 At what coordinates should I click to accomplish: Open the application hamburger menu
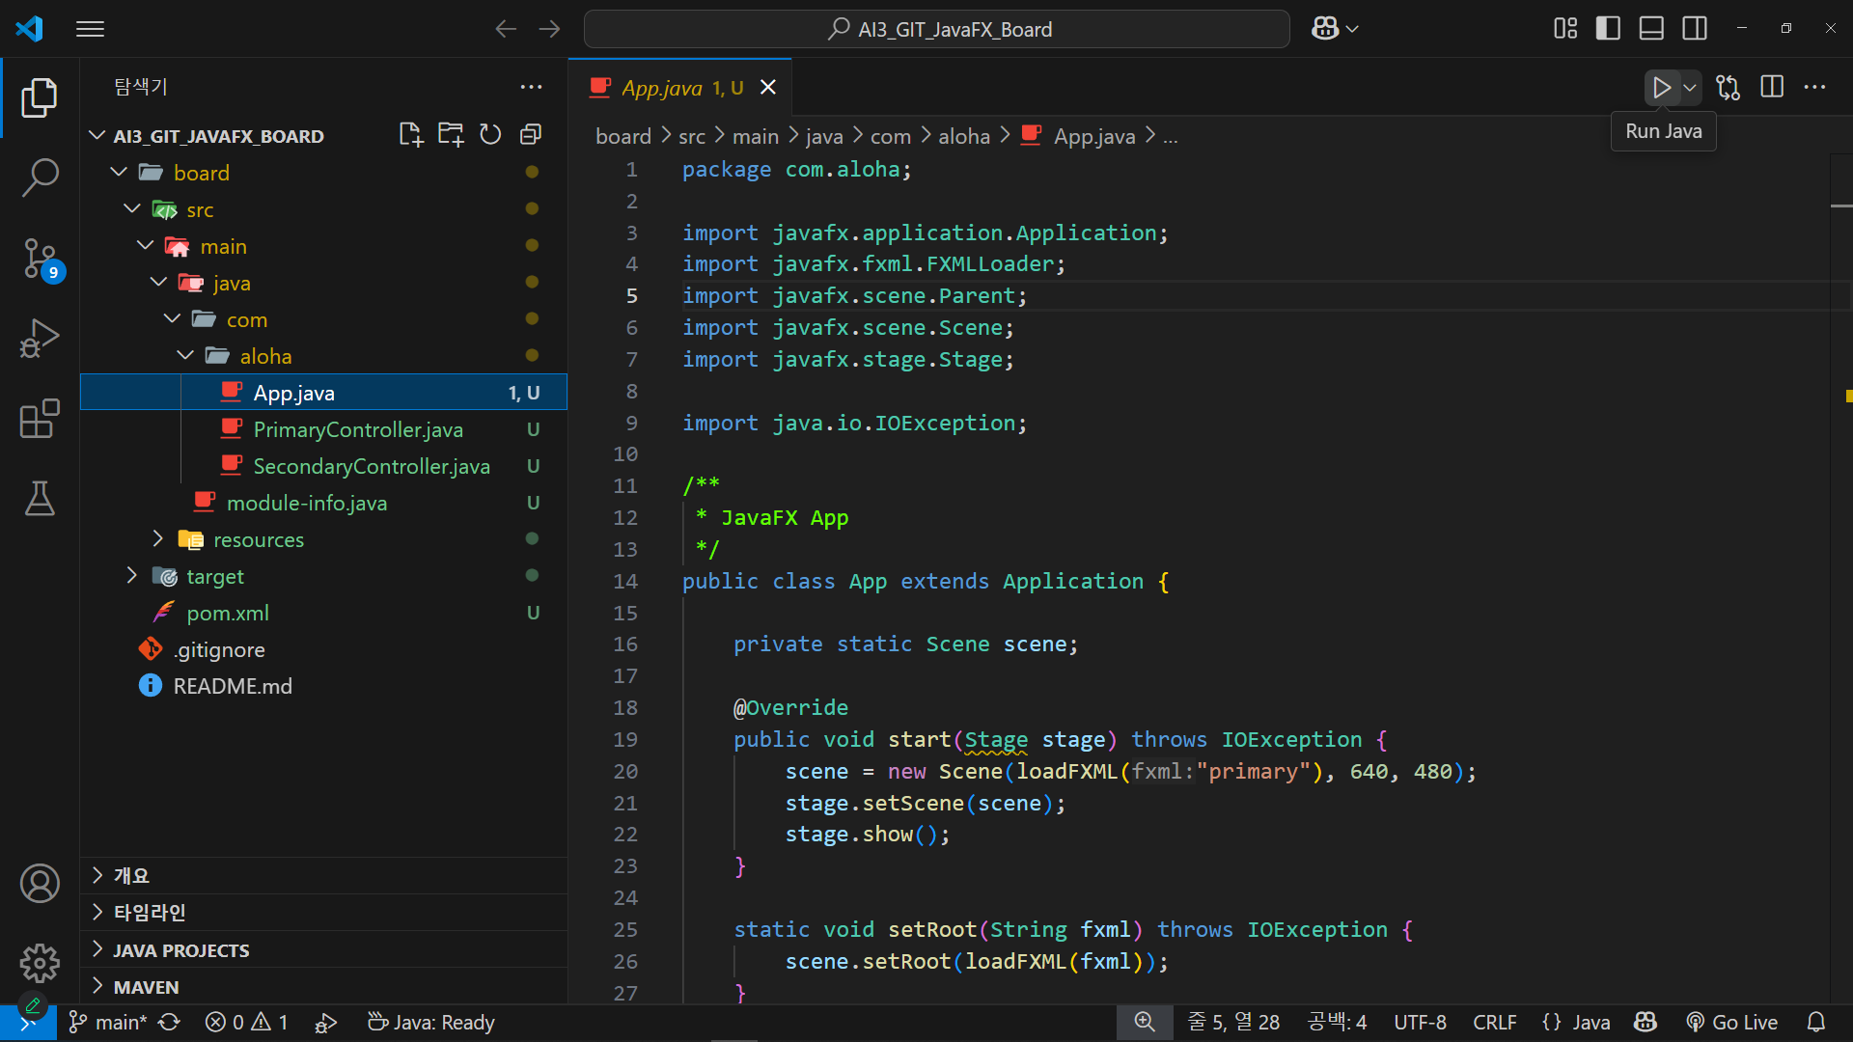point(90,29)
